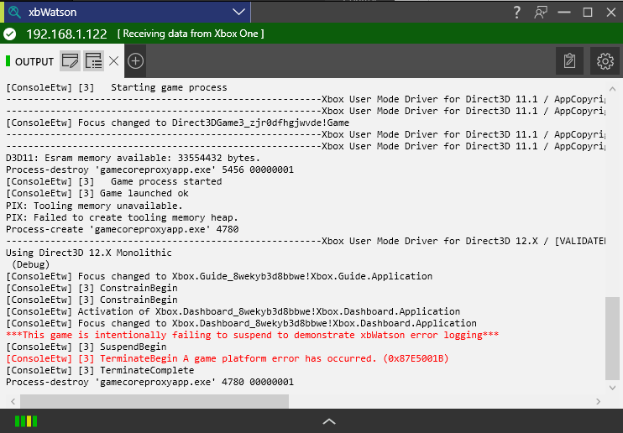
Task: Open the help question mark
Action: point(516,13)
